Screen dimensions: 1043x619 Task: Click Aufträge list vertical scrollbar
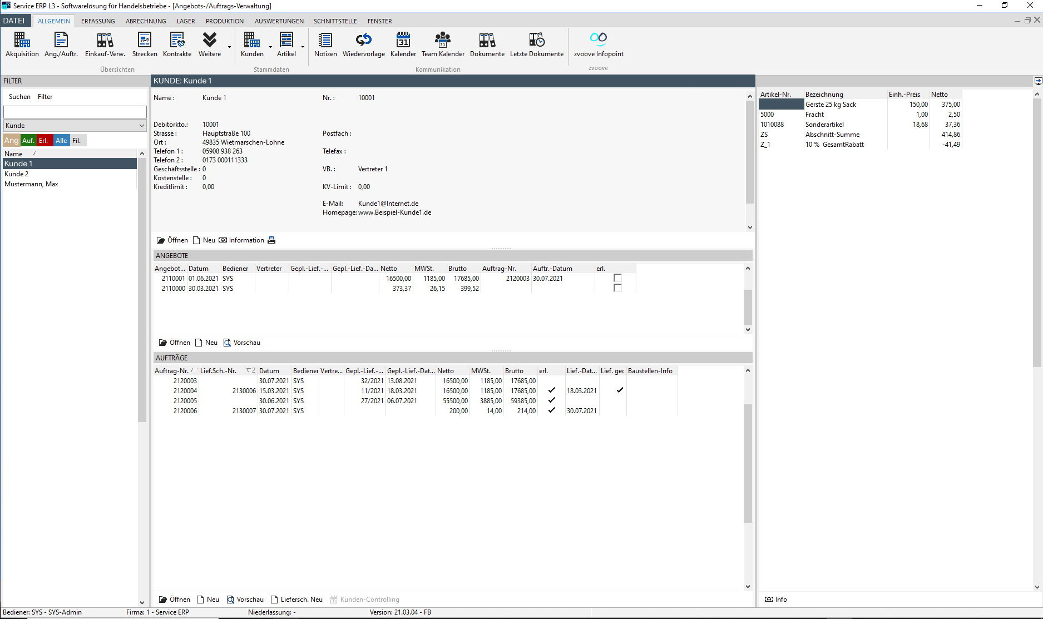(x=748, y=463)
